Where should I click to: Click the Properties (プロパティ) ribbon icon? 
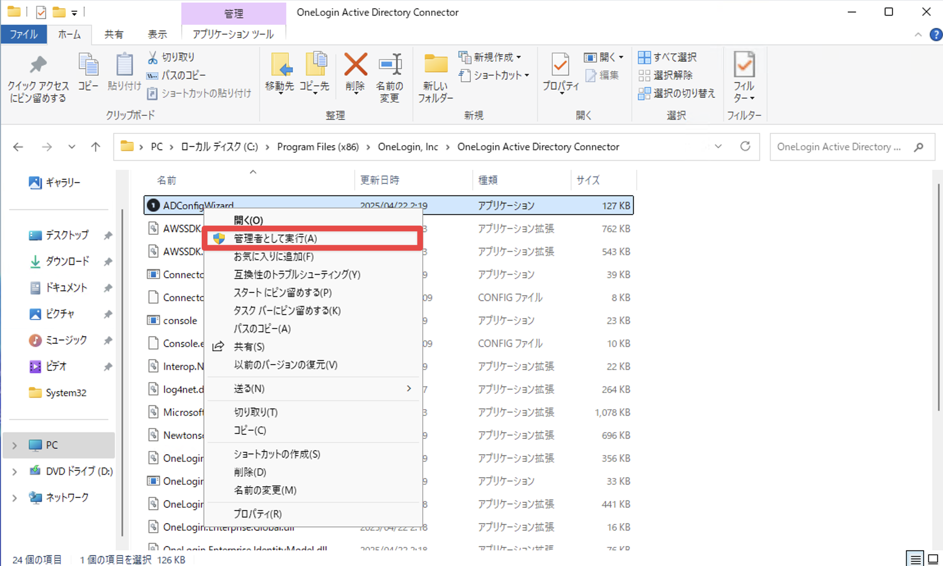560,65
